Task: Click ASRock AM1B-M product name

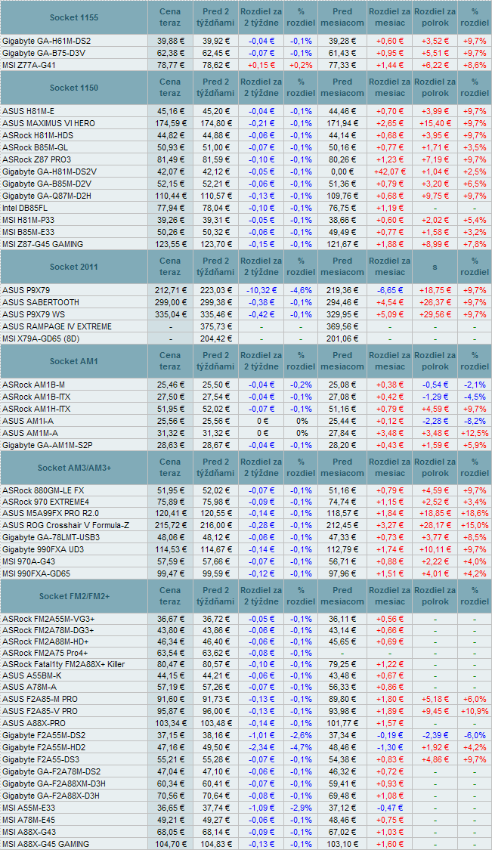Action: (33, 385)
